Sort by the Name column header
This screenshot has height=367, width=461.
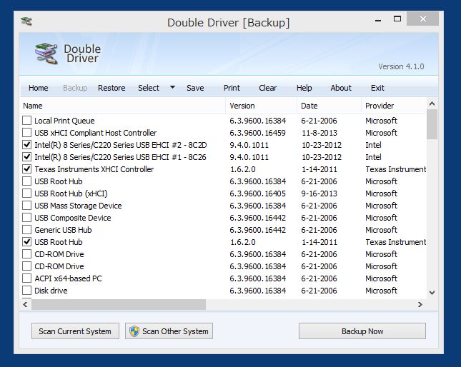point(123,106)
